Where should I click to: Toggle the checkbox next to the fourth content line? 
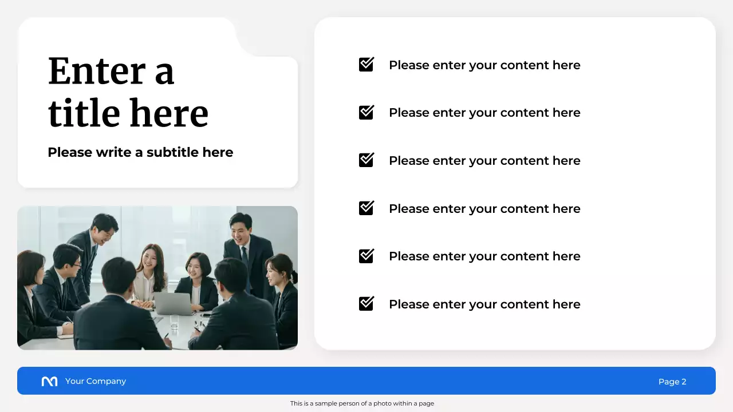(x=366, y=208)
